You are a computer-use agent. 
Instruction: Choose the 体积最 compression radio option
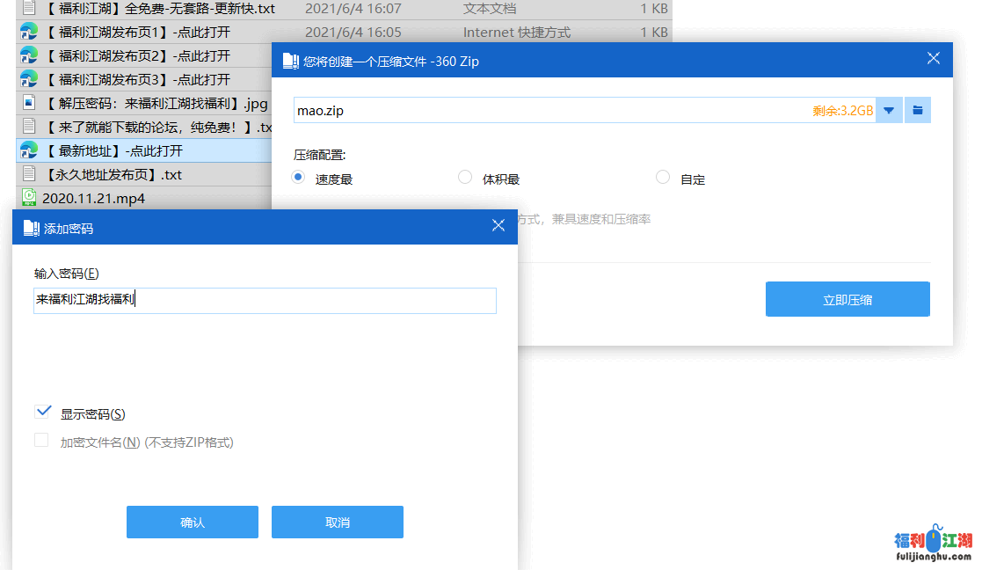465,178
